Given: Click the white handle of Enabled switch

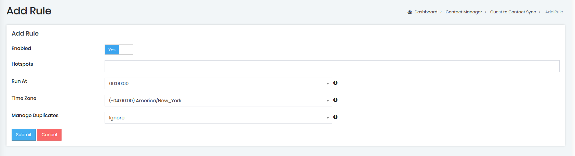Looking at the screenshot, I should tap(126, 50).
